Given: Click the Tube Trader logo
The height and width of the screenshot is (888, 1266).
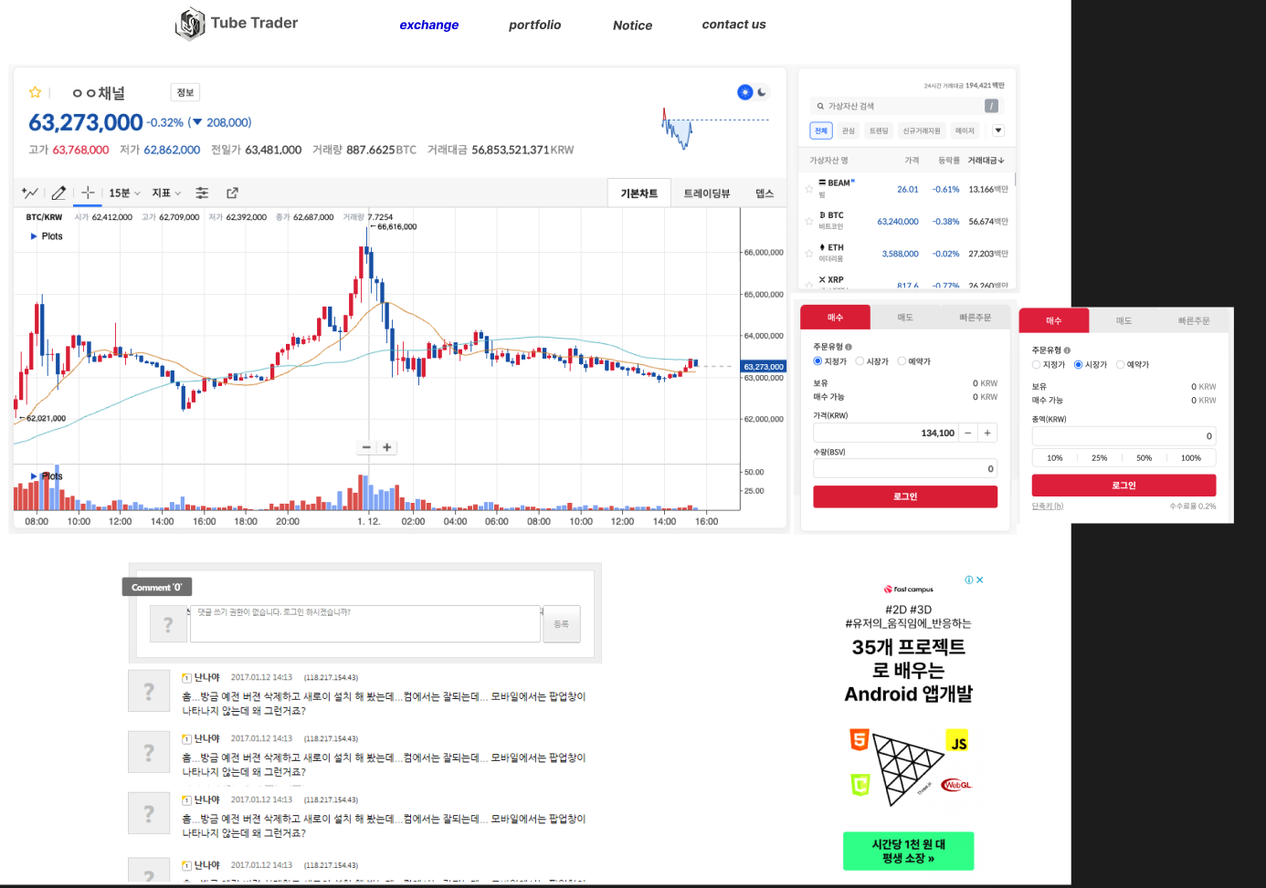Looking at the screenshot, I should point(190,25).
